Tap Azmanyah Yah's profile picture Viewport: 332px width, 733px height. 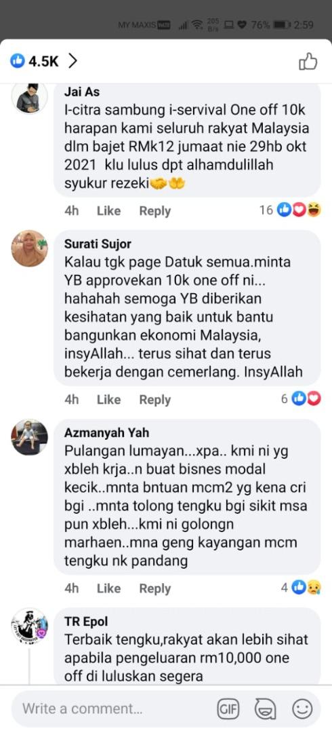29,437
